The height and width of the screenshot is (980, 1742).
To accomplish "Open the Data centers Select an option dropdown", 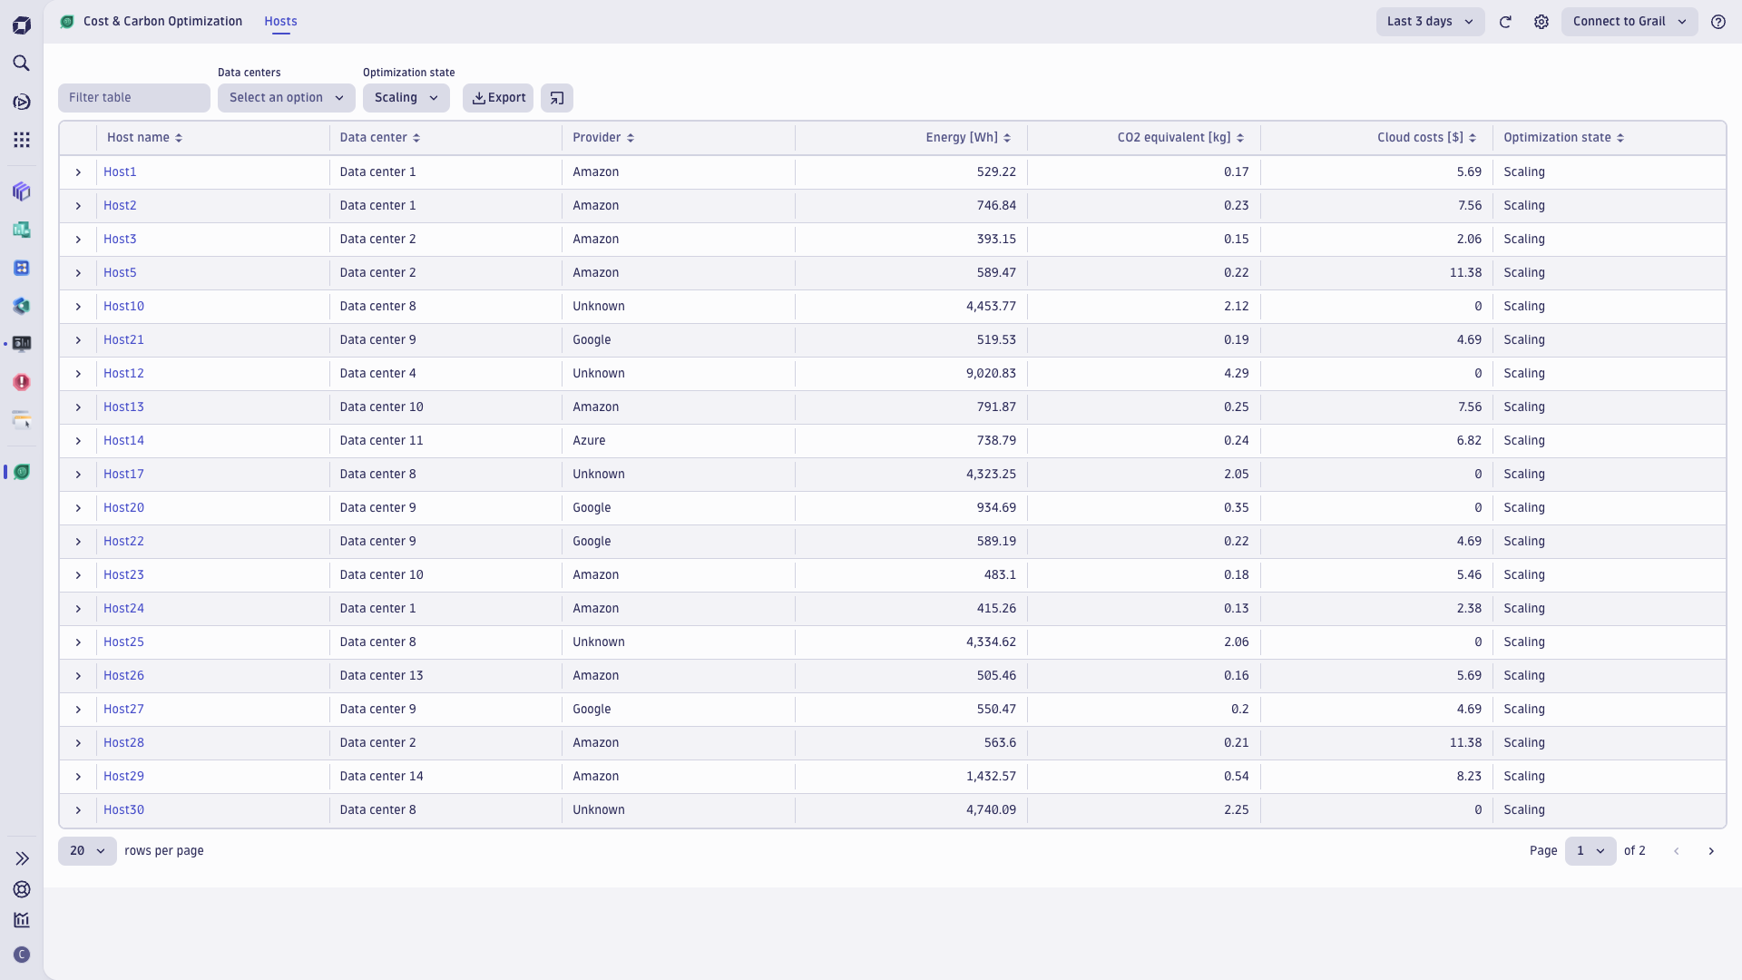I will coord(287,98).
